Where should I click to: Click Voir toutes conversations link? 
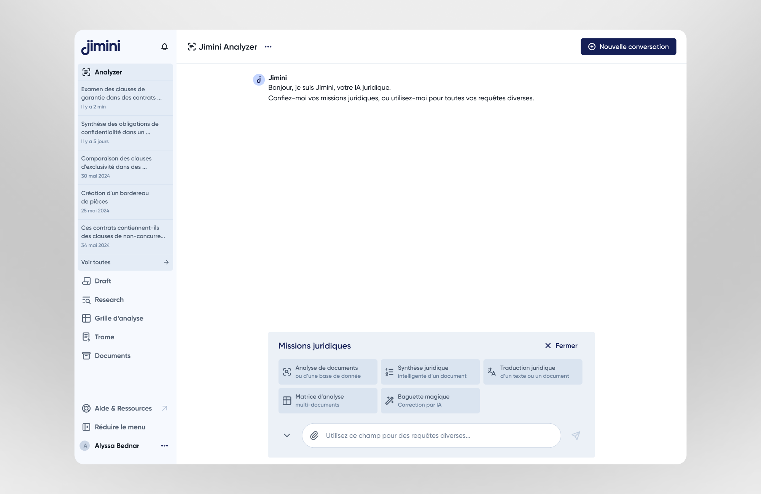pos(125,262)
